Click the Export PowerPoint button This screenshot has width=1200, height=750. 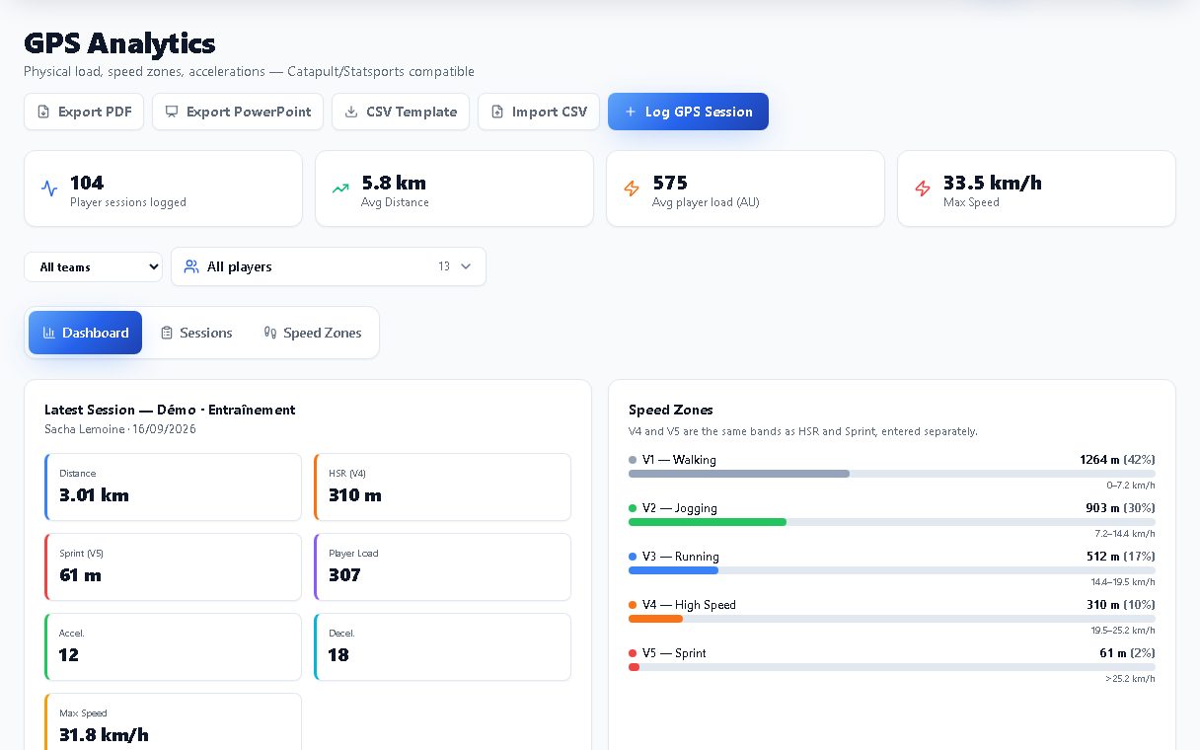tap(238, 112)
